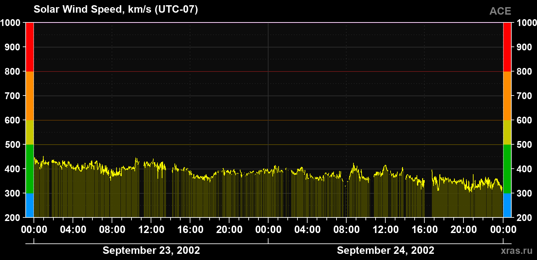Click September 23's 08:00 time label

click(x=112, y=230)
